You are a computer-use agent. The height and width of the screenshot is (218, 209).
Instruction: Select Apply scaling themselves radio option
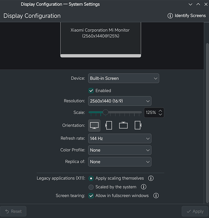[91, 178]
